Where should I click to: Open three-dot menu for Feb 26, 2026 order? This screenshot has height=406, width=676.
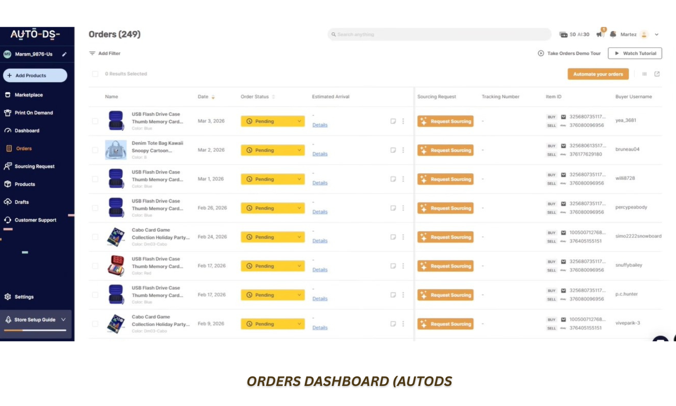[403, 208]
